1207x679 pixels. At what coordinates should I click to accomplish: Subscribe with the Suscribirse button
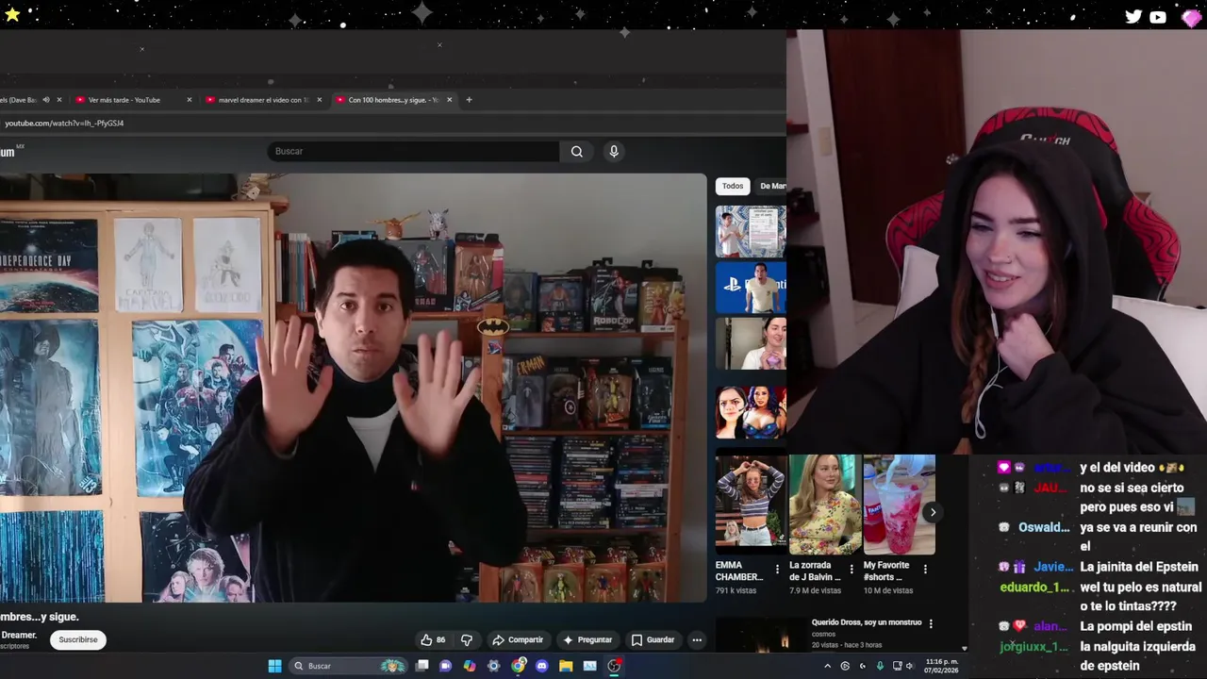tap(78, 639)
